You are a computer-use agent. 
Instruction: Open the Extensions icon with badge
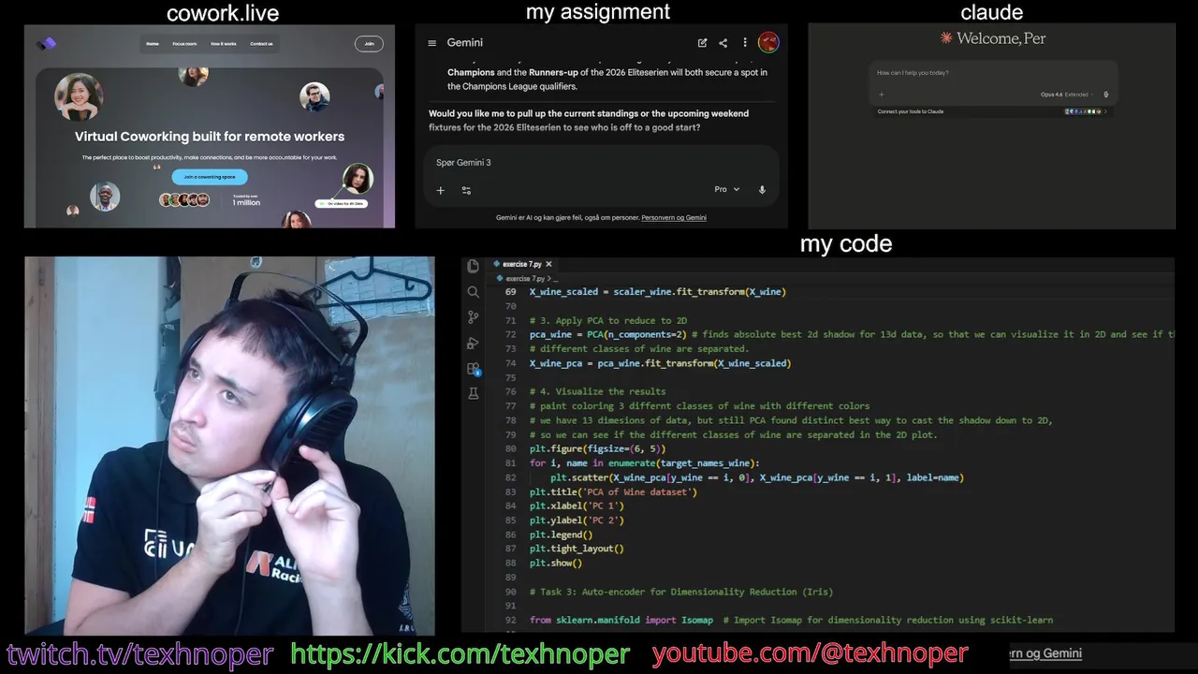(x=473, y=369)
